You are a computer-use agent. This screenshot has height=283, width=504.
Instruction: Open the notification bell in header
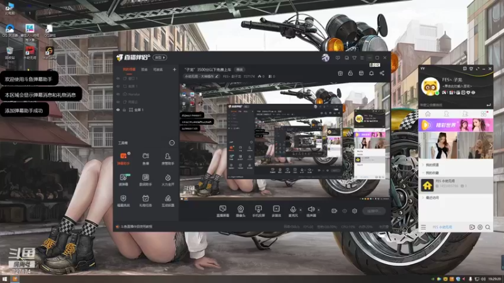click(371, 73)
